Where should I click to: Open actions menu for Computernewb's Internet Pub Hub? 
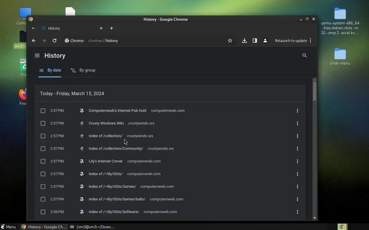[298, 111]
